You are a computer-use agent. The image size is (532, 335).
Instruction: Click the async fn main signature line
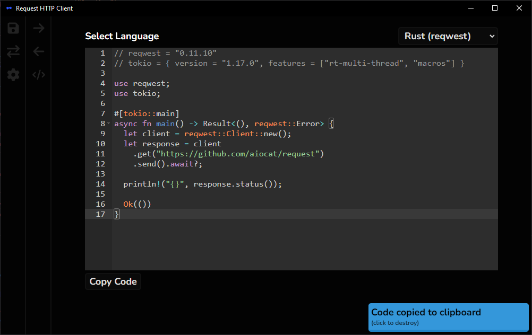coord(224,124)
